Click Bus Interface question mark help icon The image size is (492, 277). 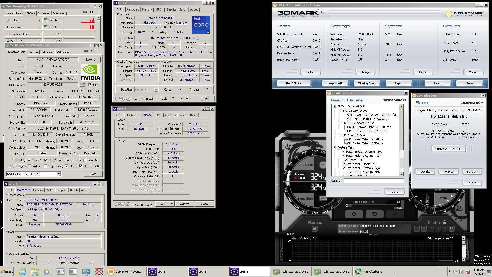(x=99, y=97)
